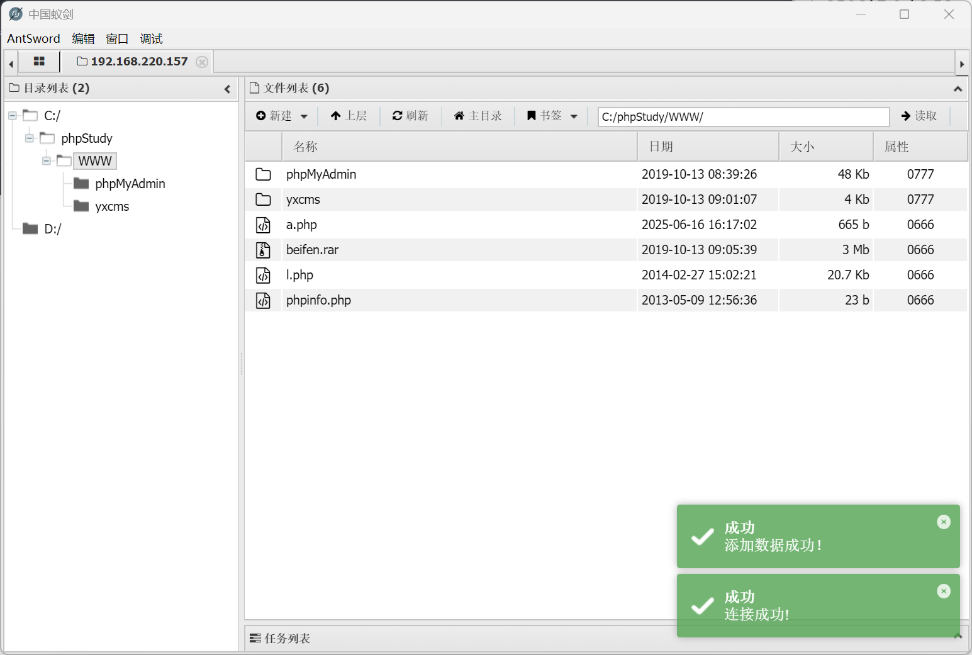Viewport: 972px width, 655px height.
Task: Collapse the phpStudy tree node
Action: 29,138
